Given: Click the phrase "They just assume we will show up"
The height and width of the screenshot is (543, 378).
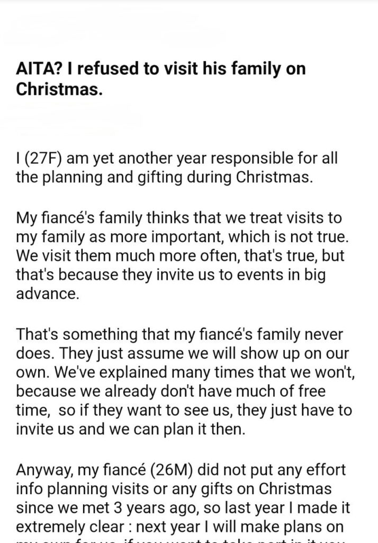Looking at the screenshot, I should [137, 353].
